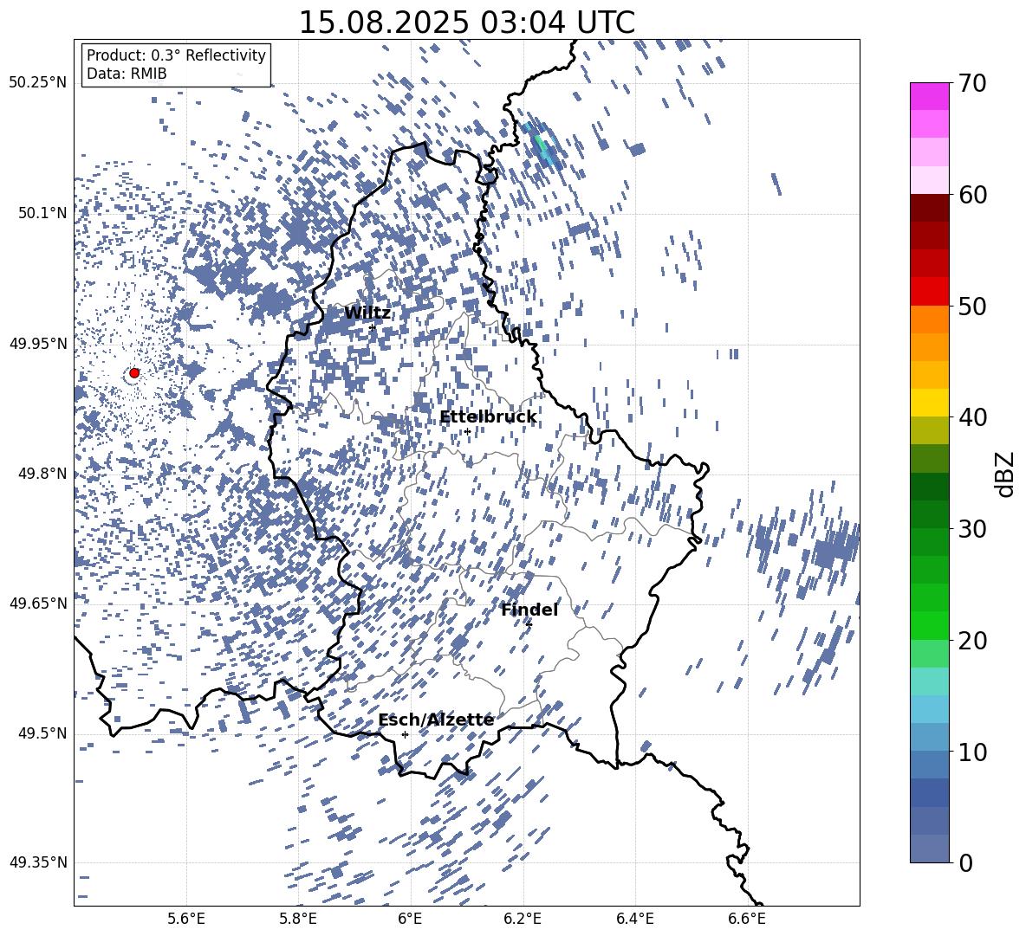Click the 6.6°E longitude label

click(747, 919)
